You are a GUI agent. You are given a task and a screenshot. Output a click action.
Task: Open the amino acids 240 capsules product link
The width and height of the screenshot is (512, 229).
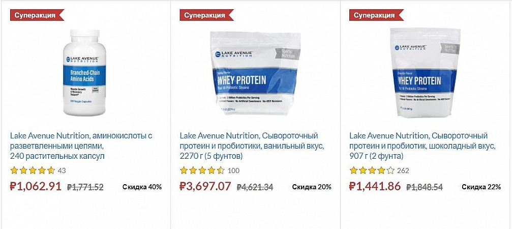coord(81,146)
